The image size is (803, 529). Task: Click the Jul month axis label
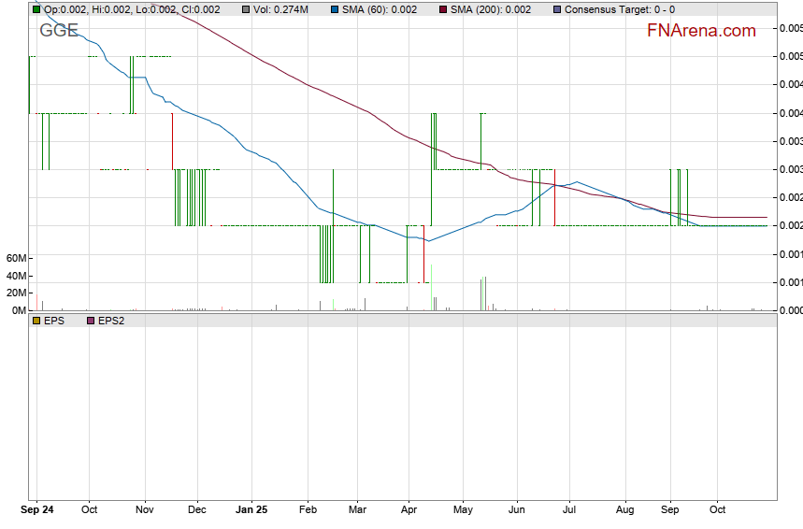pyautogui.click(x=568, y=510)
